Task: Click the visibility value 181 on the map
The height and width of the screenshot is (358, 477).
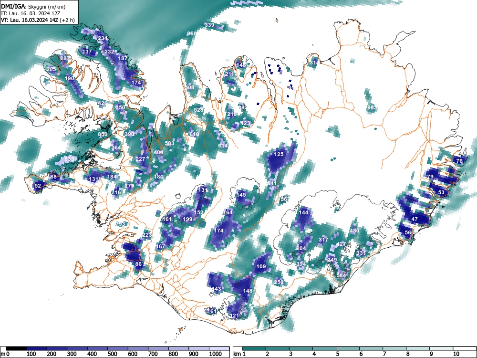Action: [158, 177]
